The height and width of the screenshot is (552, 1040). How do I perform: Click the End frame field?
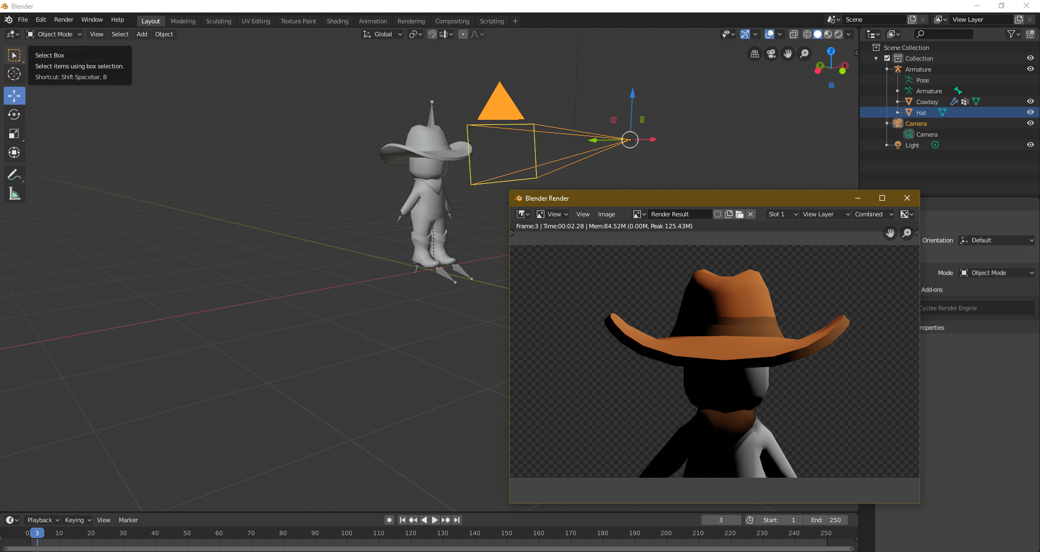click(x=826, y=520)
